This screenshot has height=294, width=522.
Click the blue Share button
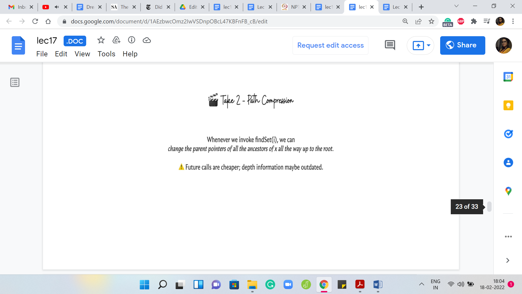coord(462,45)
